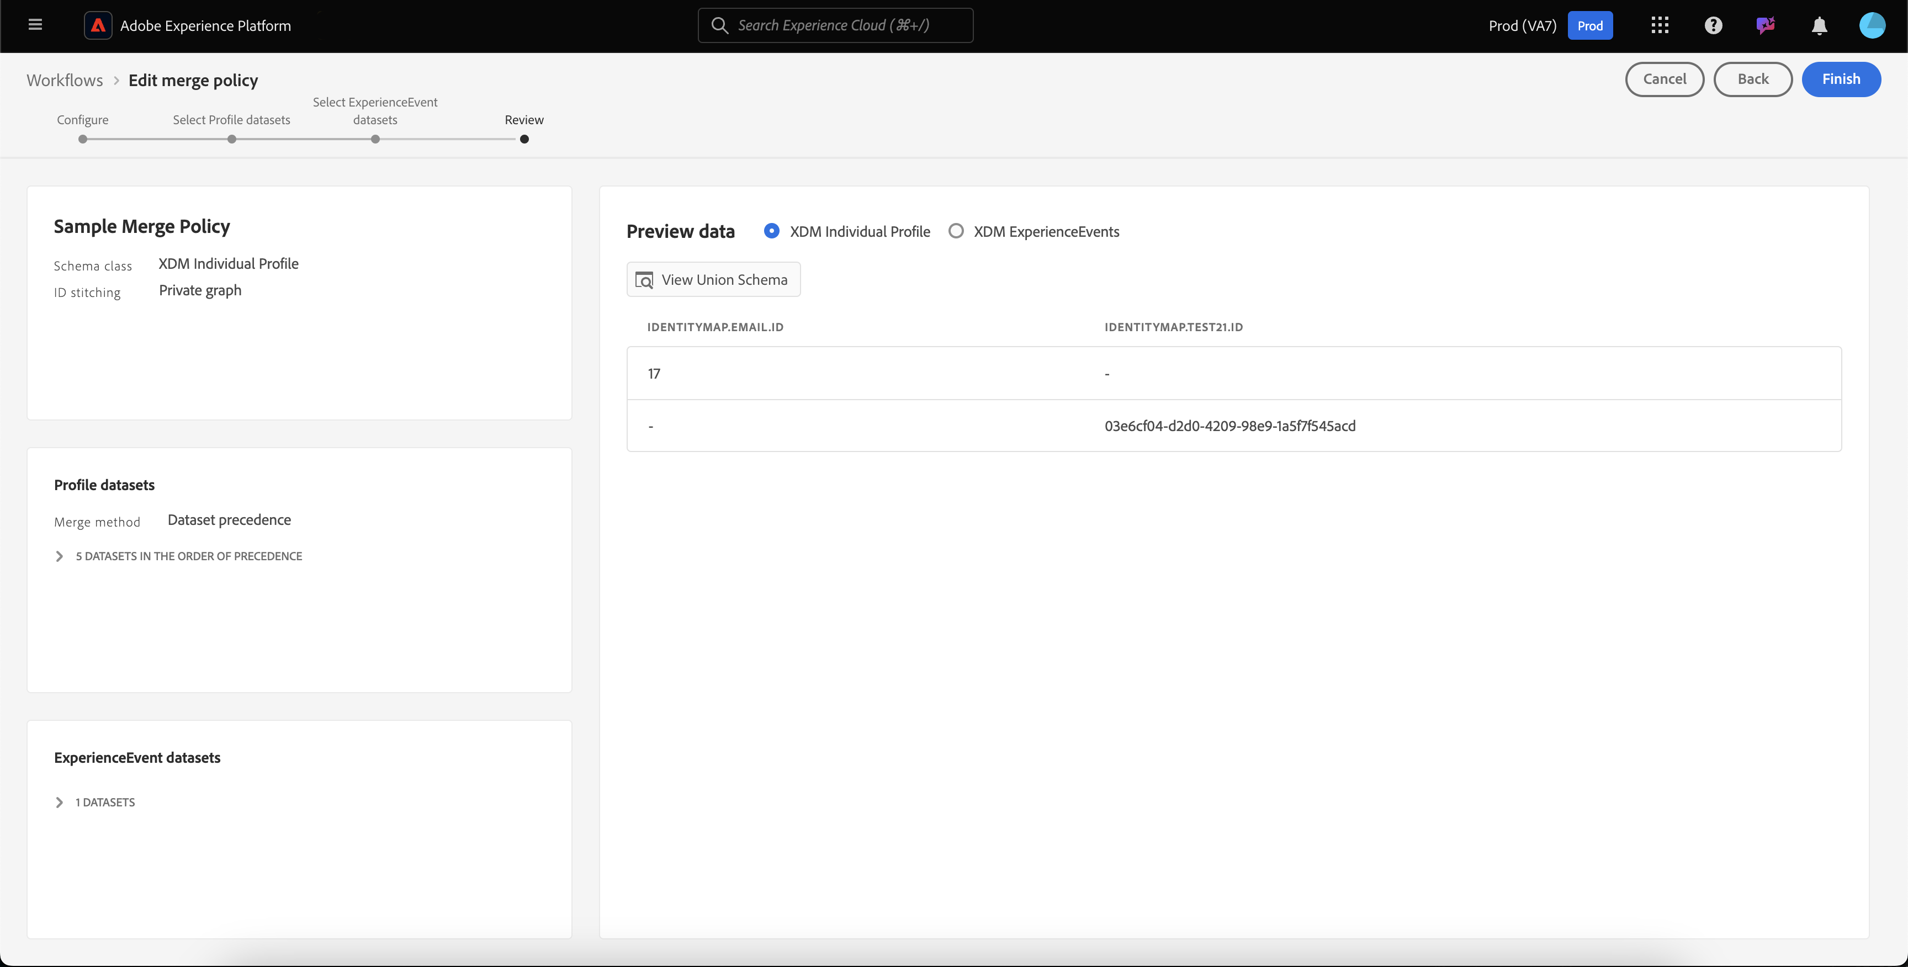Image resolution: width=1908 pixels, height=967 pixels.
Task: Click the Adobe logo icon
Action: coord(98,25)
